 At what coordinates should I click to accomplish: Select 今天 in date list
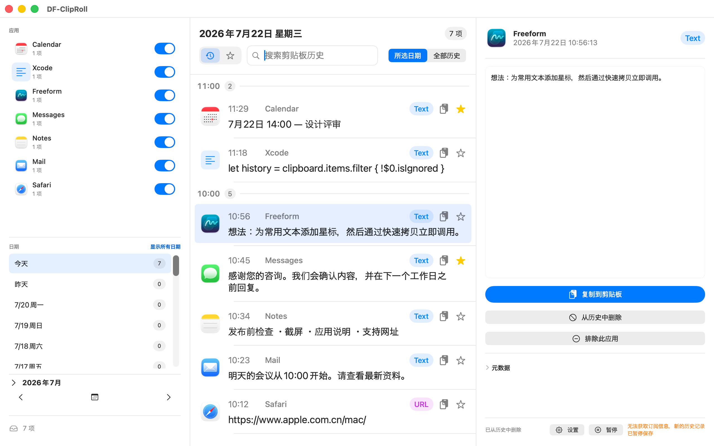point(90,263)
